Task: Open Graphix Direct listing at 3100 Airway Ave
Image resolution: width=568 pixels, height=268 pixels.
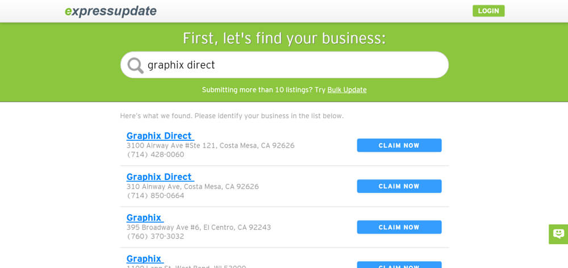Action: pos(160,136)
